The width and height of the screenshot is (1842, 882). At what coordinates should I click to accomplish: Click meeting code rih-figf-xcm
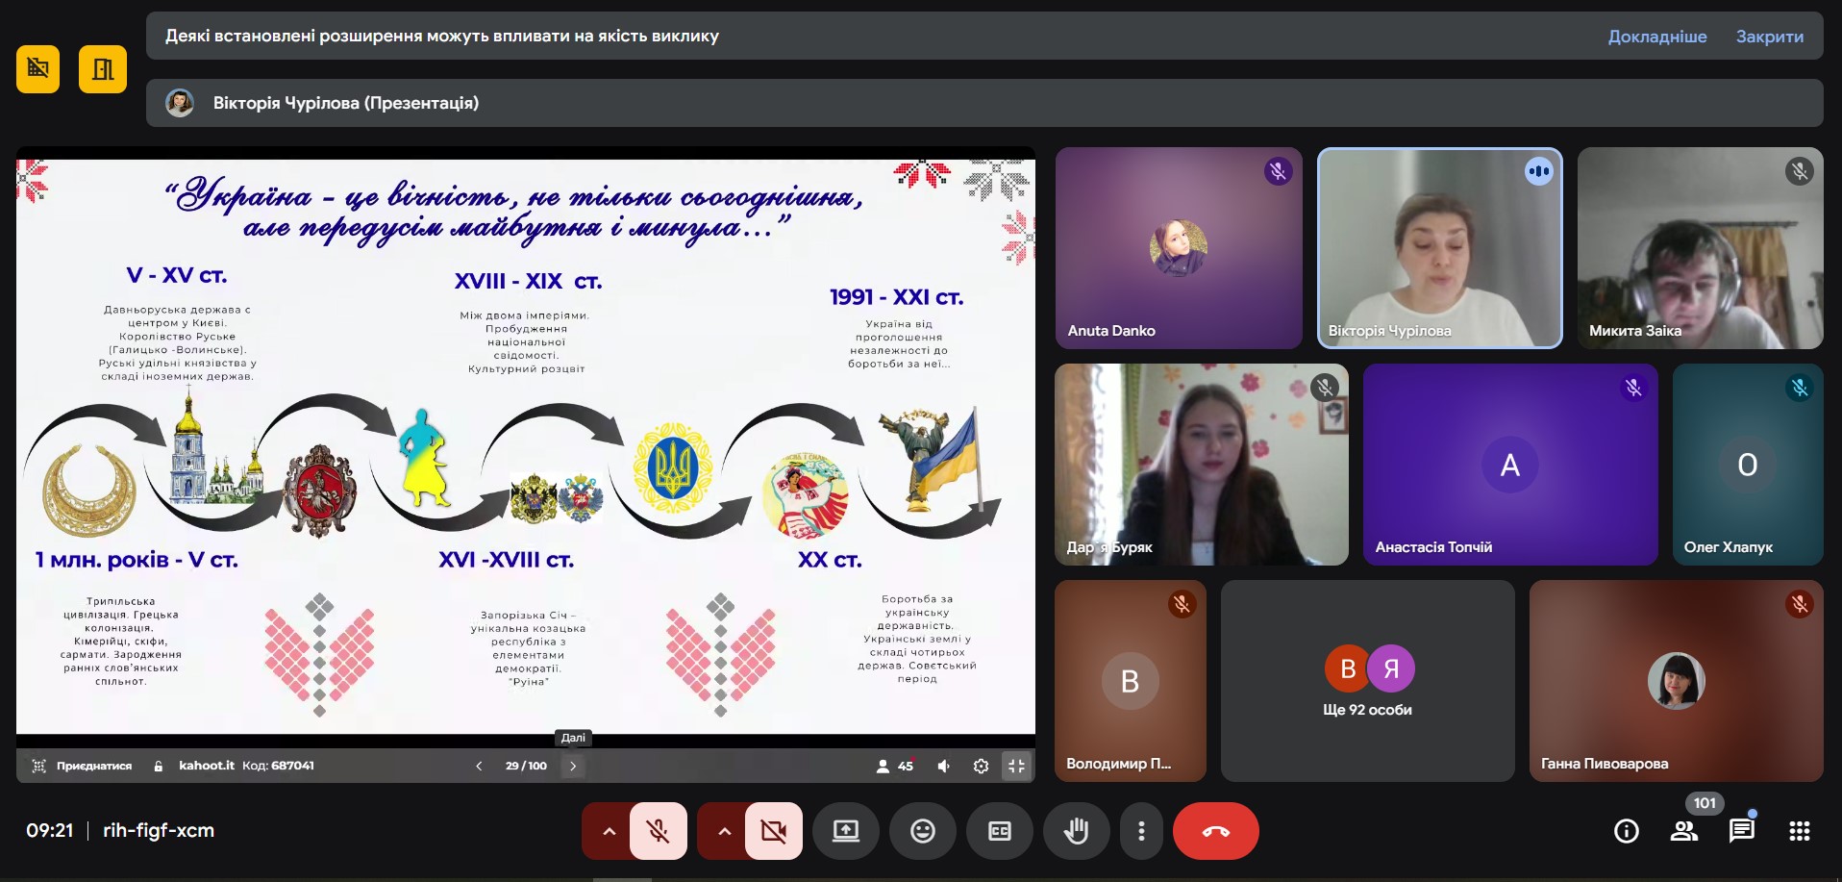click(x=159, y=831)
